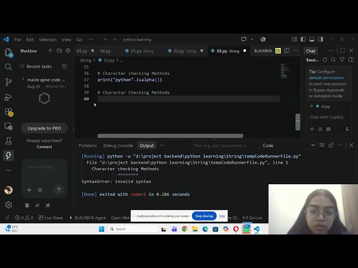Image resolution: width=358 pixels, height=268 pixels.
Task: Open the Testing flask view
Action: 8,141
